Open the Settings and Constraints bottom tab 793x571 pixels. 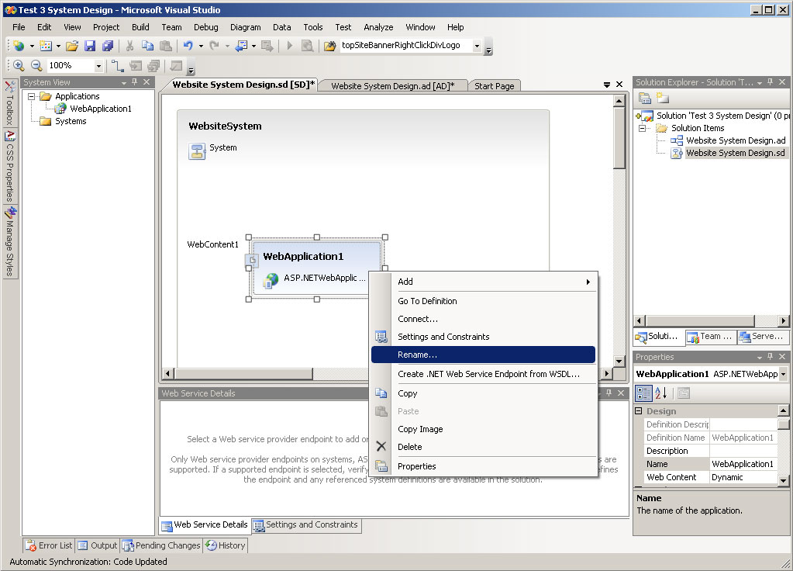point(306,525)
